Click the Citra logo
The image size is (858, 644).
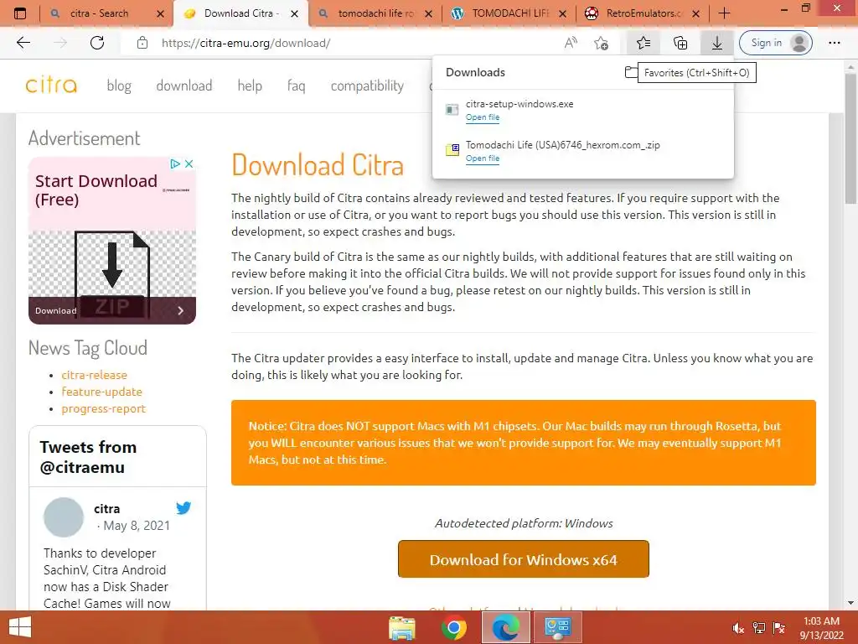51,85
